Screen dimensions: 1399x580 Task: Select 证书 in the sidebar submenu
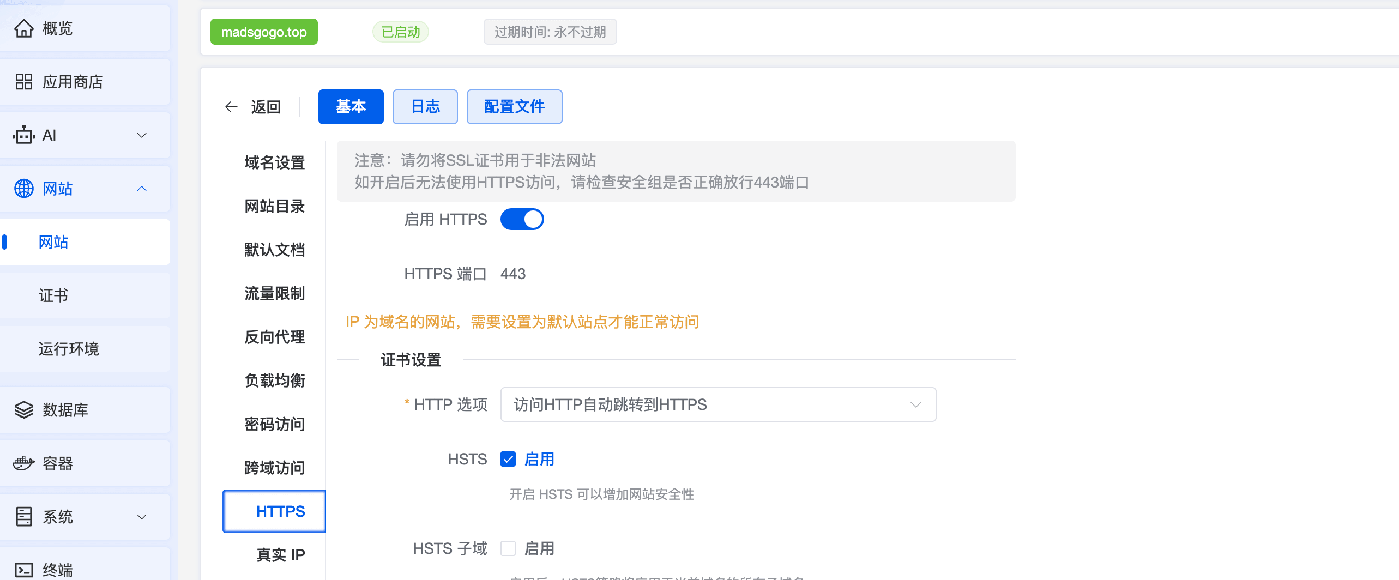tap(53, 295)
